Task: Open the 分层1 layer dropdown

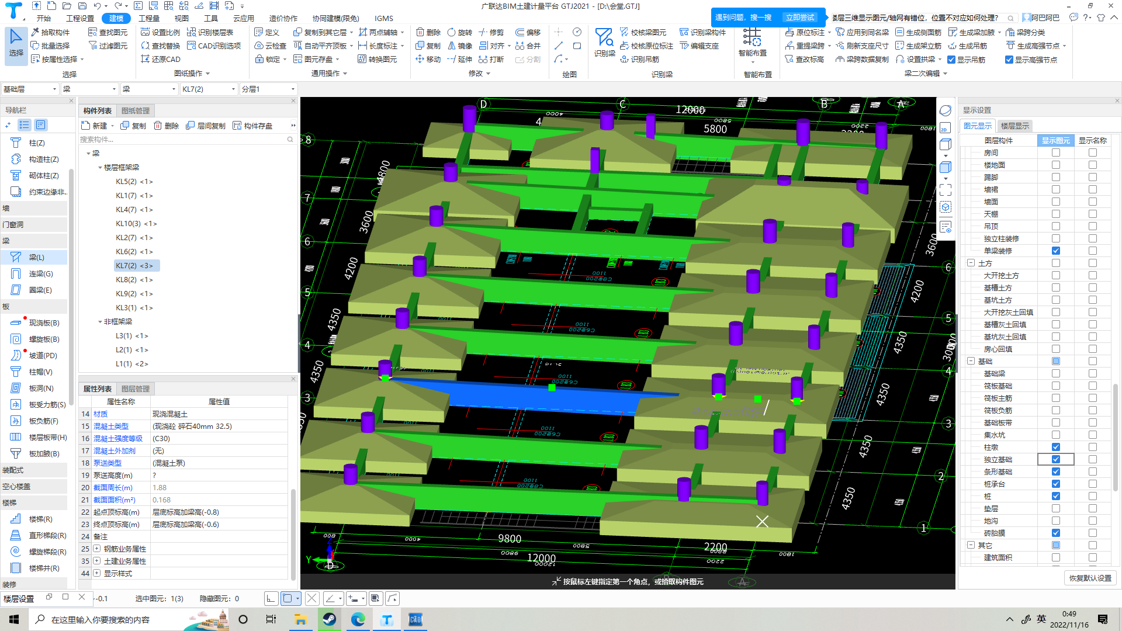Action: click(268, 89)
